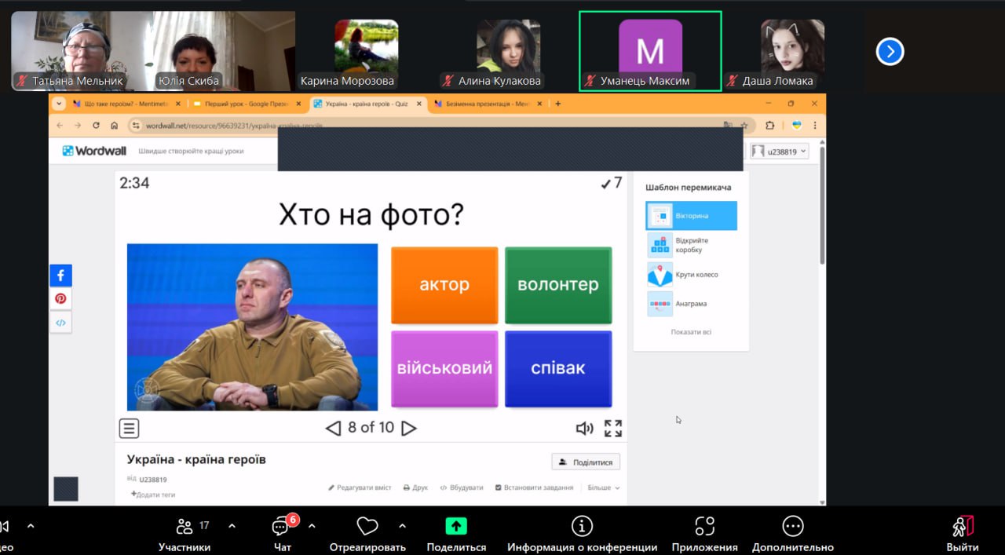Select Карина Морозова video tile
The image size is (1005, 555).
tap(367, 52)
